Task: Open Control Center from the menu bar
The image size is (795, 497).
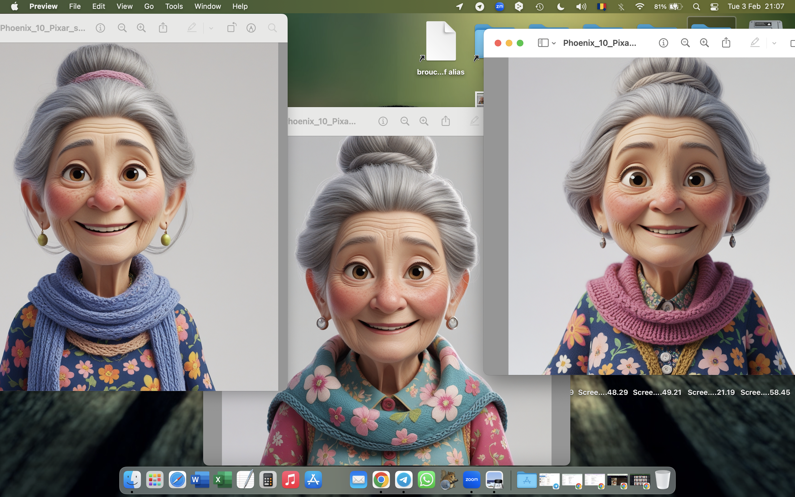Action: (x=714, y=6)
